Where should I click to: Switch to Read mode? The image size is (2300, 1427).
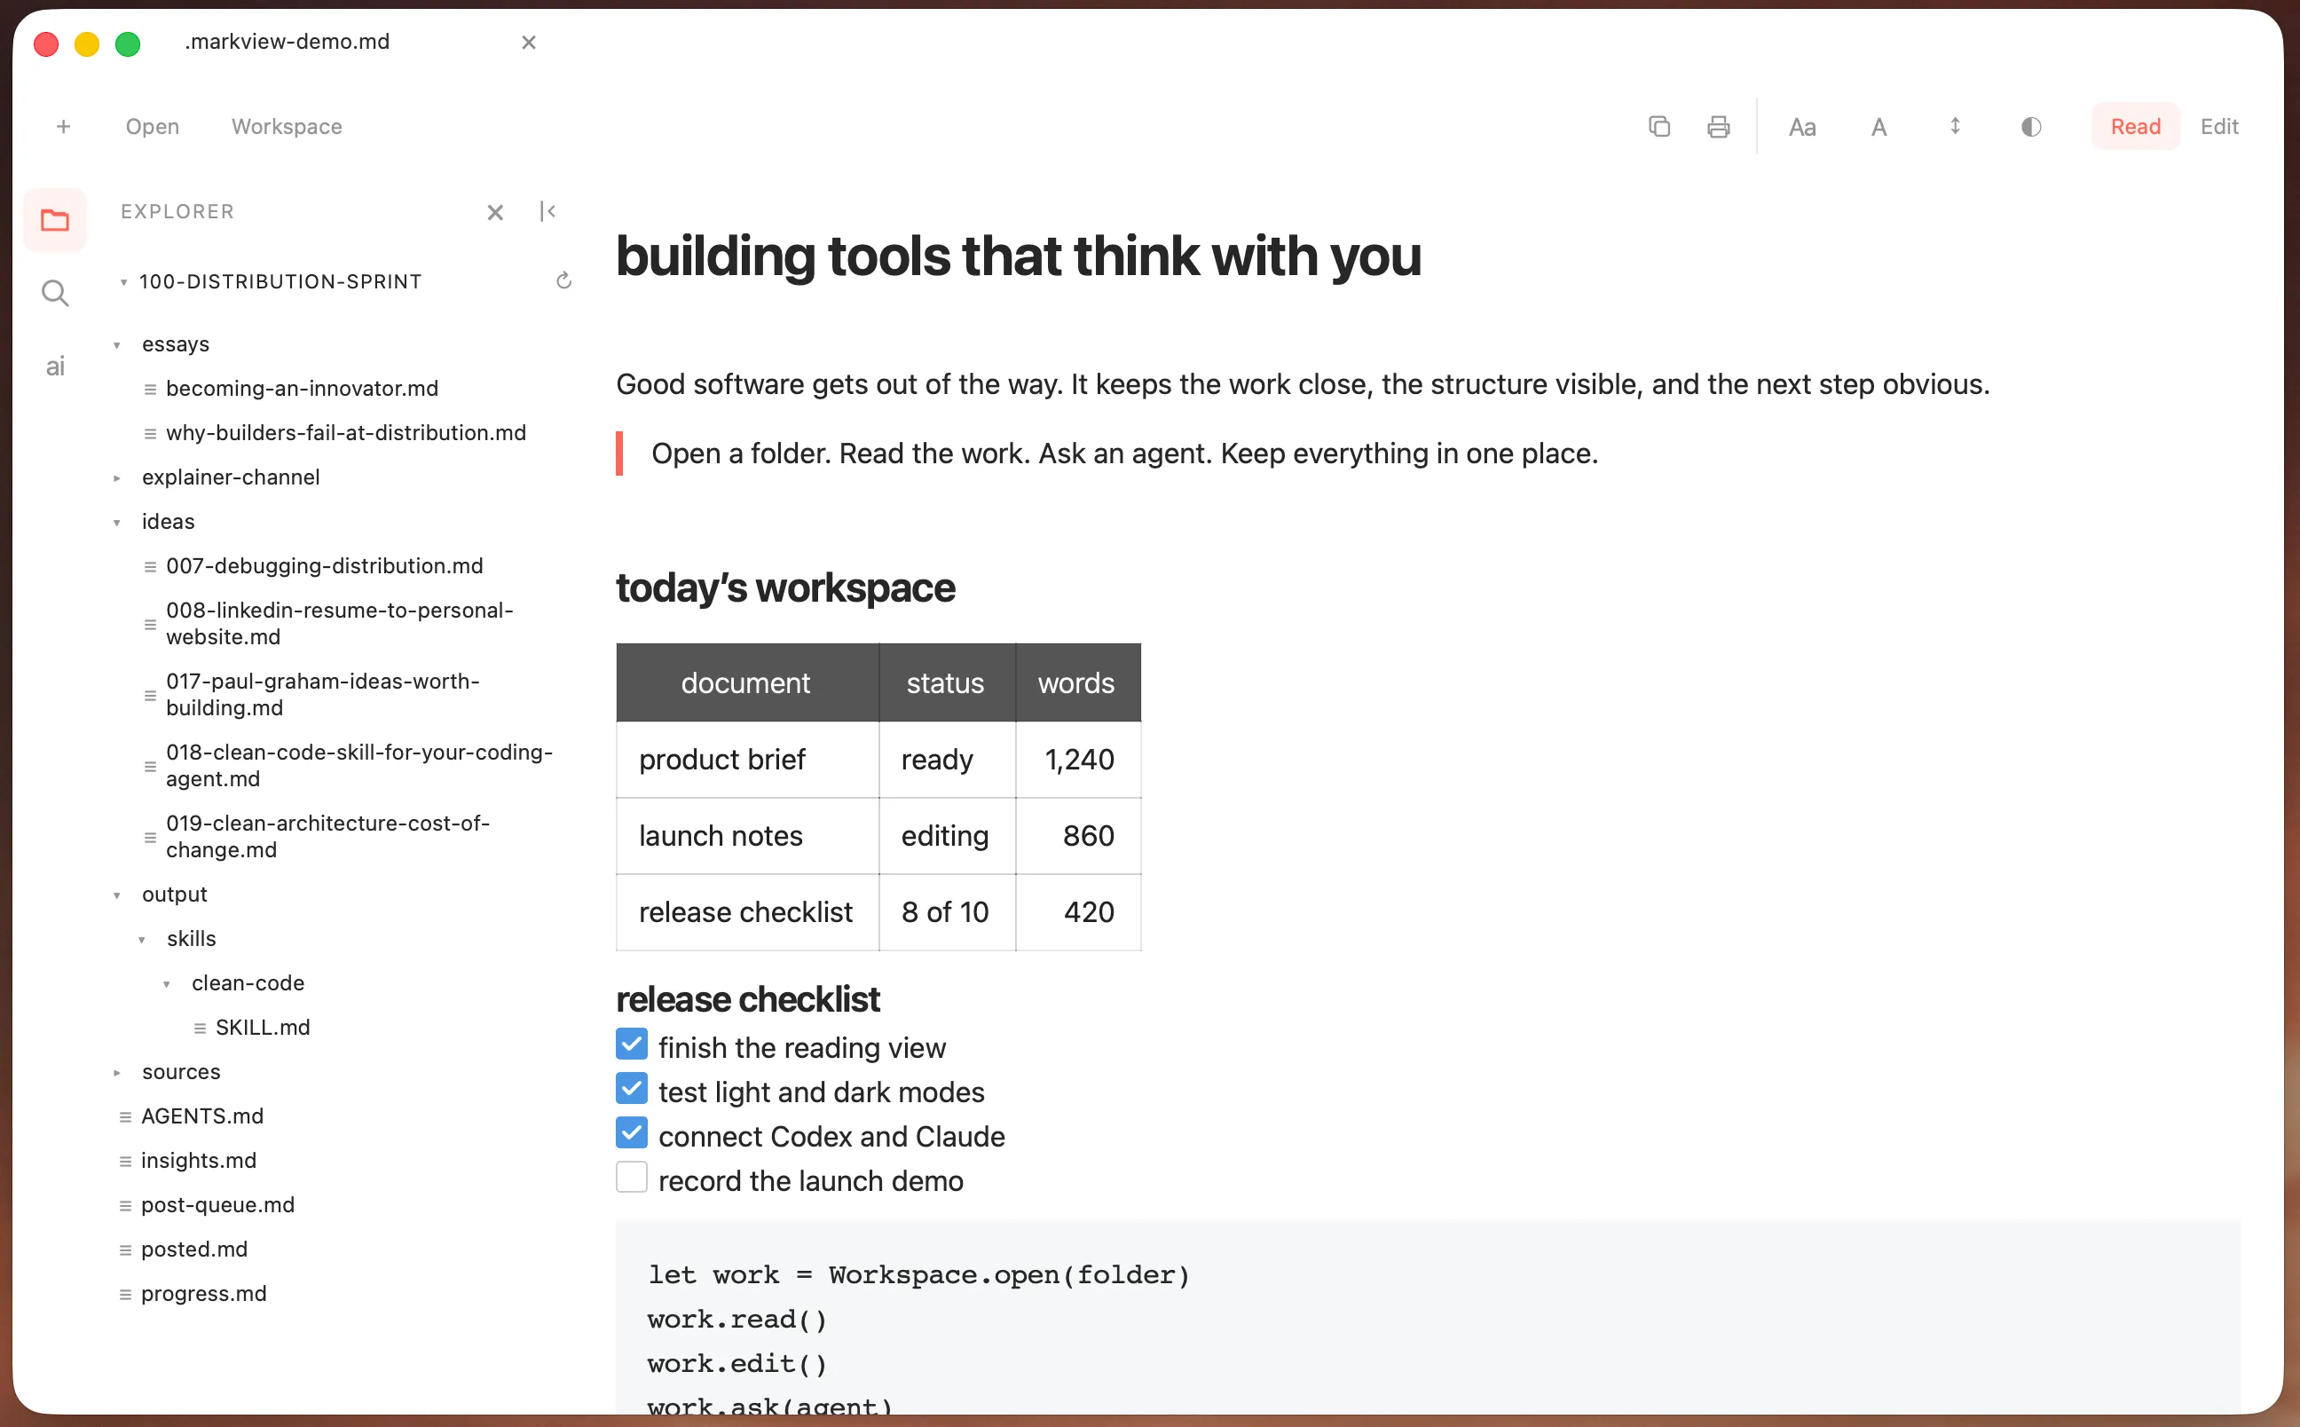pyautogui.click(x=2135, y=127)
